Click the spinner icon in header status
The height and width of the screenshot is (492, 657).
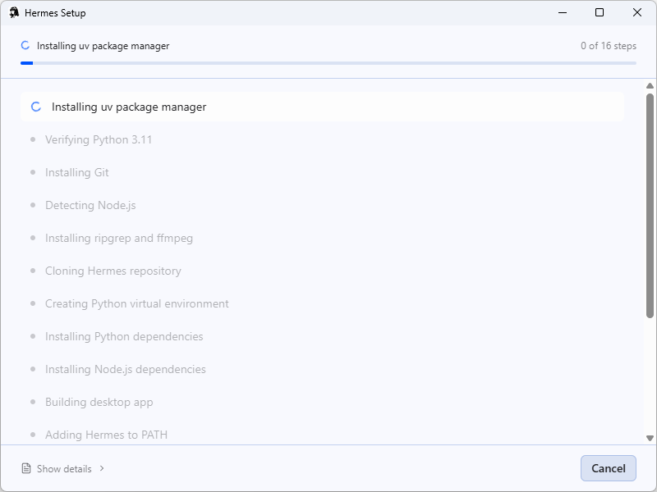pyautogui.click(x=25, y=45)
